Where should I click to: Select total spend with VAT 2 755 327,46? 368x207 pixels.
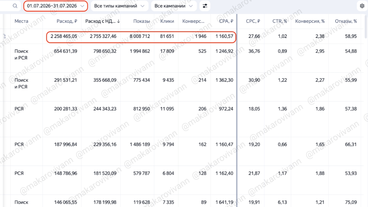tap(103, 37)
